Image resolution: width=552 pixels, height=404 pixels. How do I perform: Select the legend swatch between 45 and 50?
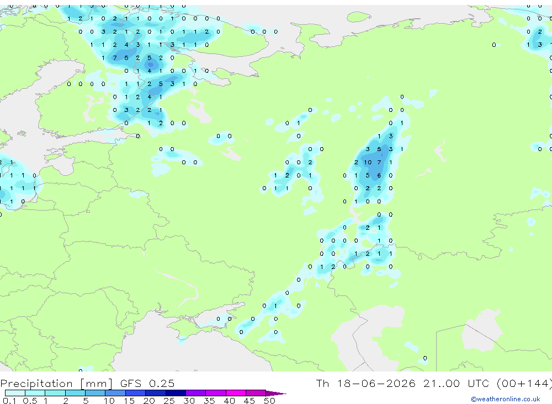click(256, 393)
